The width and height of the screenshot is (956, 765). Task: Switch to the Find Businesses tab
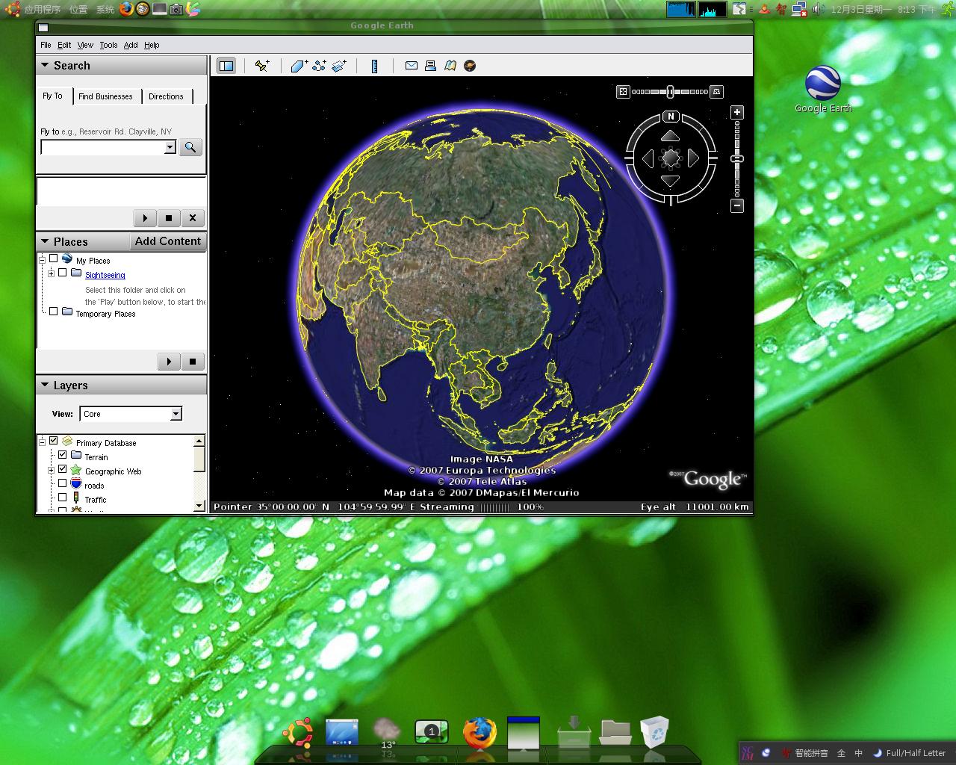(x=105, y=96)
